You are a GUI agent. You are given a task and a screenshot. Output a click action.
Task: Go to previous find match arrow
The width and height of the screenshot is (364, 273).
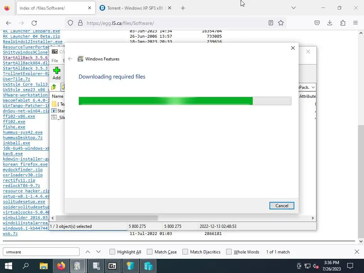click(x=88, y=252)
